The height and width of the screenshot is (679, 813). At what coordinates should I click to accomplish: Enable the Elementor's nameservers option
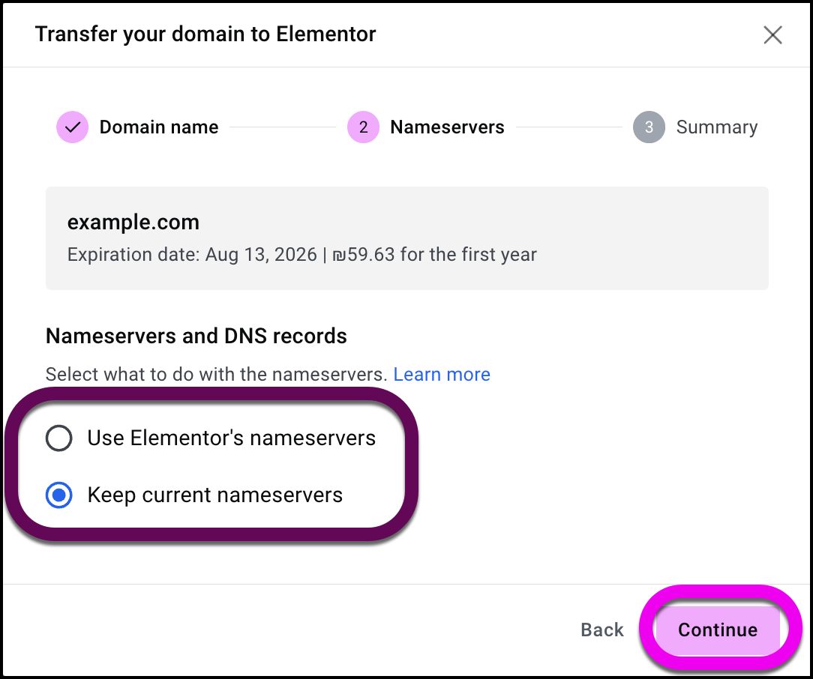[58, 438]
